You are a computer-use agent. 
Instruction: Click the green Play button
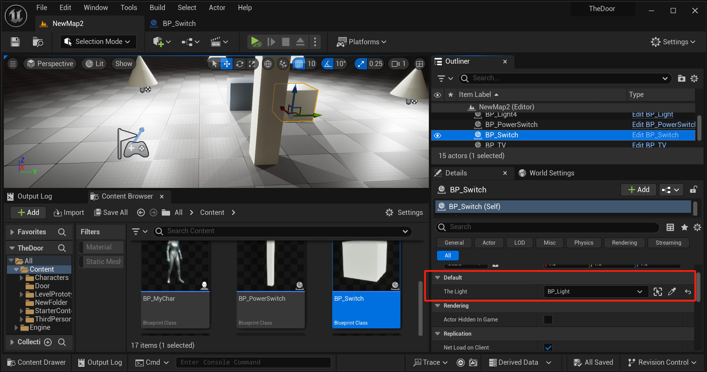click(256, 42)
